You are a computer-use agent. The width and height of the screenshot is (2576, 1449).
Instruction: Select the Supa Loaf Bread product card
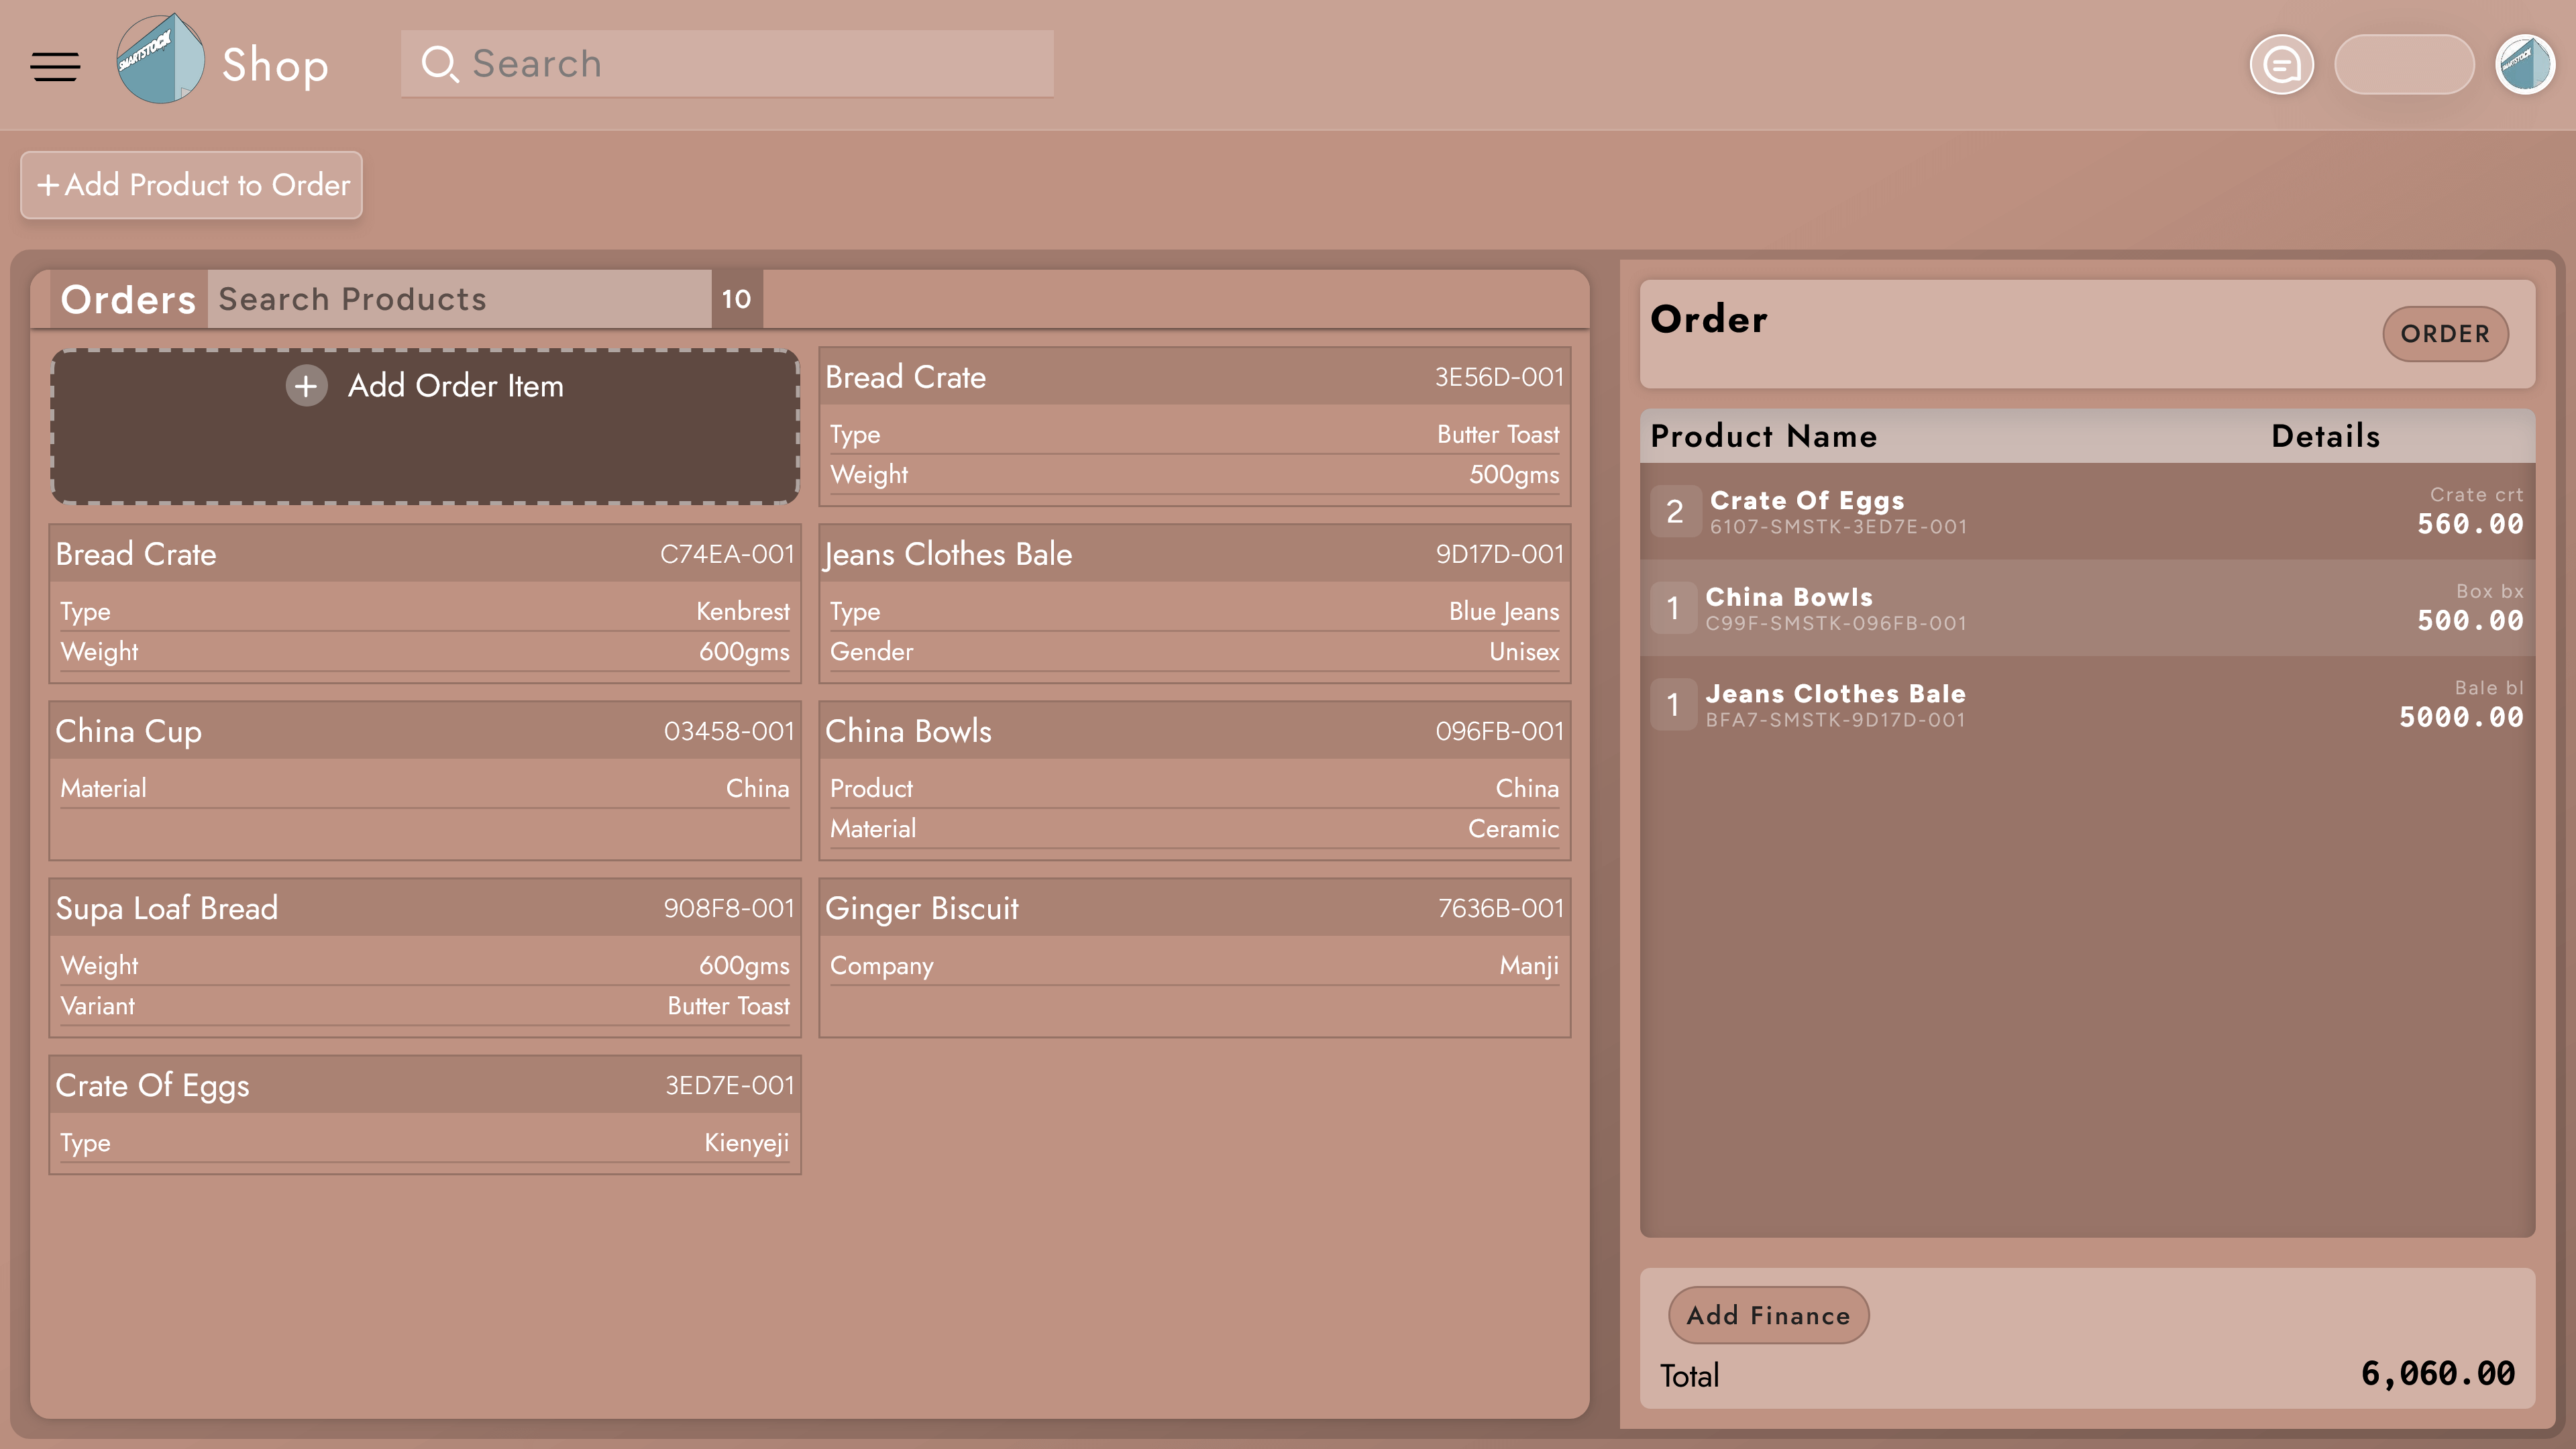coord(425,957)
